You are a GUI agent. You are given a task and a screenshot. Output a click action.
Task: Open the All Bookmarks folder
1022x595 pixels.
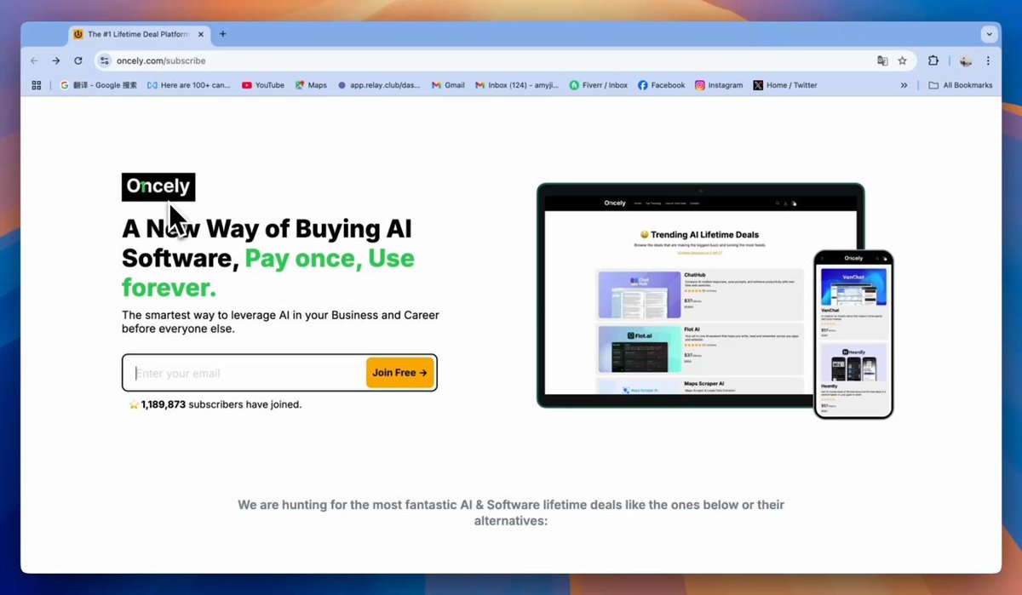click(961, 85)
